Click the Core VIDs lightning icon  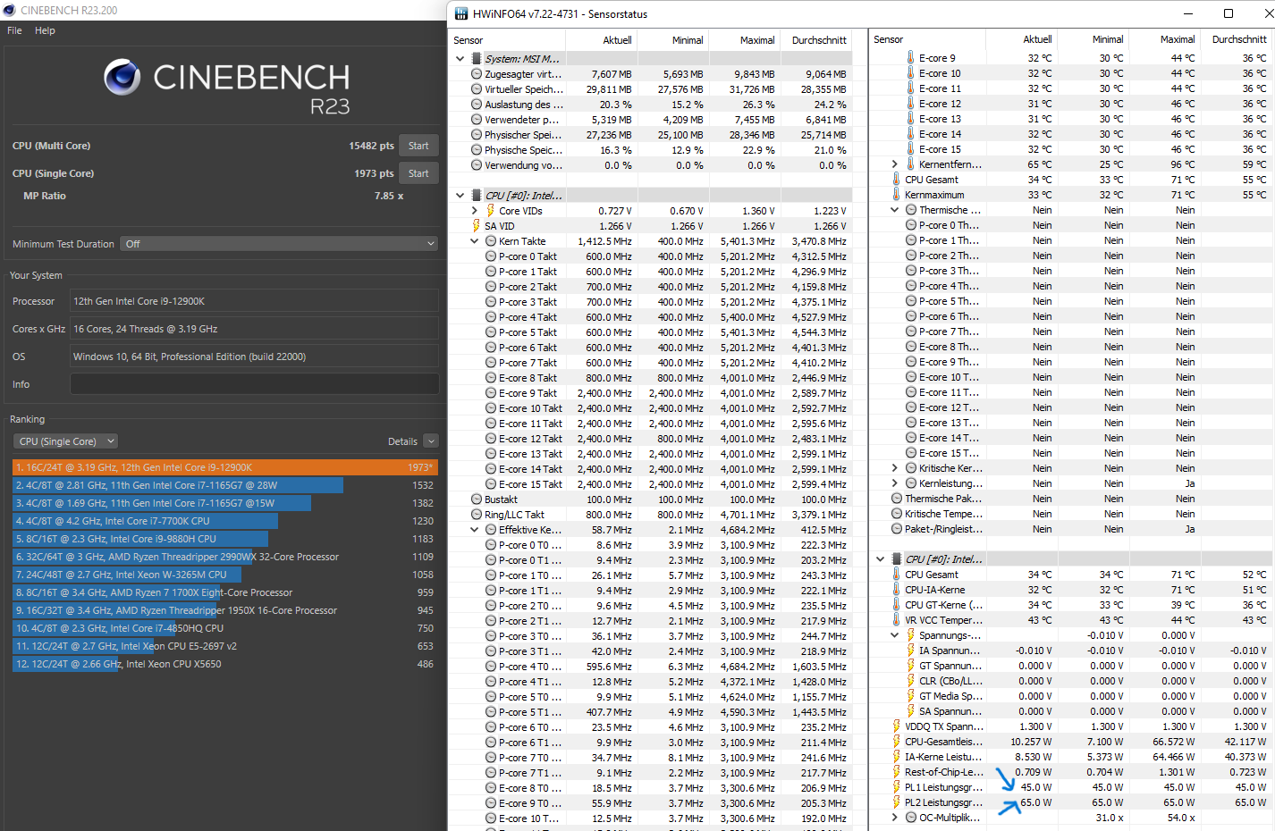[490, 211]
